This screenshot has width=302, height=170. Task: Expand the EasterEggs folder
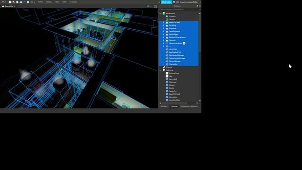[164, 34]
